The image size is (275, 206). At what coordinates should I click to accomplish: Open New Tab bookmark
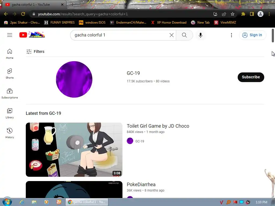(x=200, y=23)
